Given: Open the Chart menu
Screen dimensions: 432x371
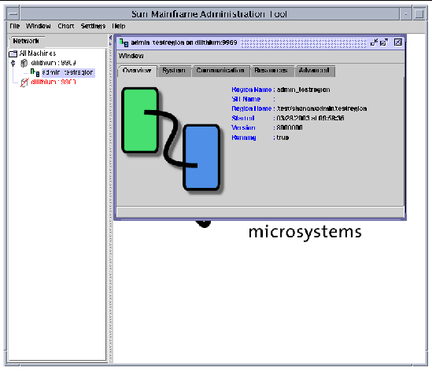Looking at the screenshot, I should click(x=66, y=26).
